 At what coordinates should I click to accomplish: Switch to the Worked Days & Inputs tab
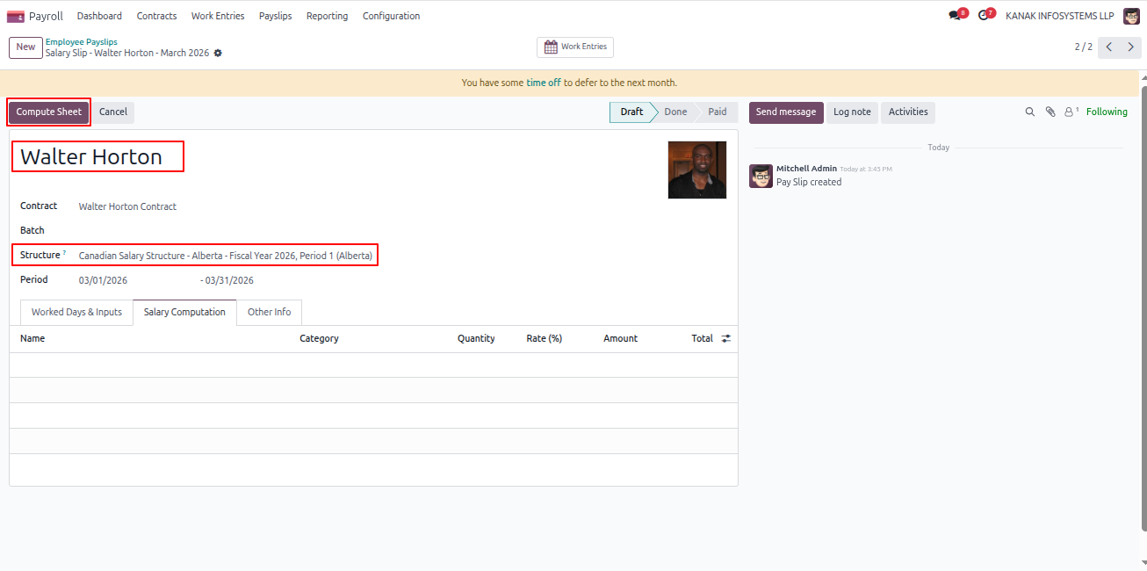(x=76, y=313)
